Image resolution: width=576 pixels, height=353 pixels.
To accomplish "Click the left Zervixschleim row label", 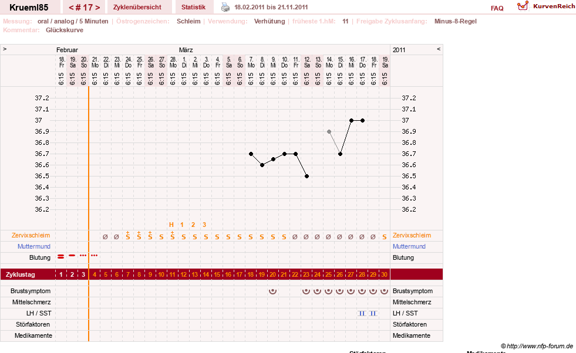I will click(31, 235).
